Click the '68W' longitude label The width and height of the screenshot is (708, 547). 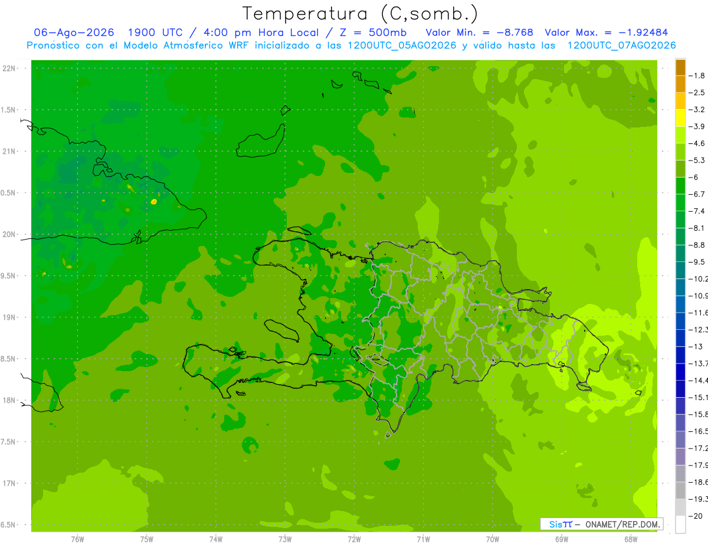pyautogui.click(x=631, y=539)
